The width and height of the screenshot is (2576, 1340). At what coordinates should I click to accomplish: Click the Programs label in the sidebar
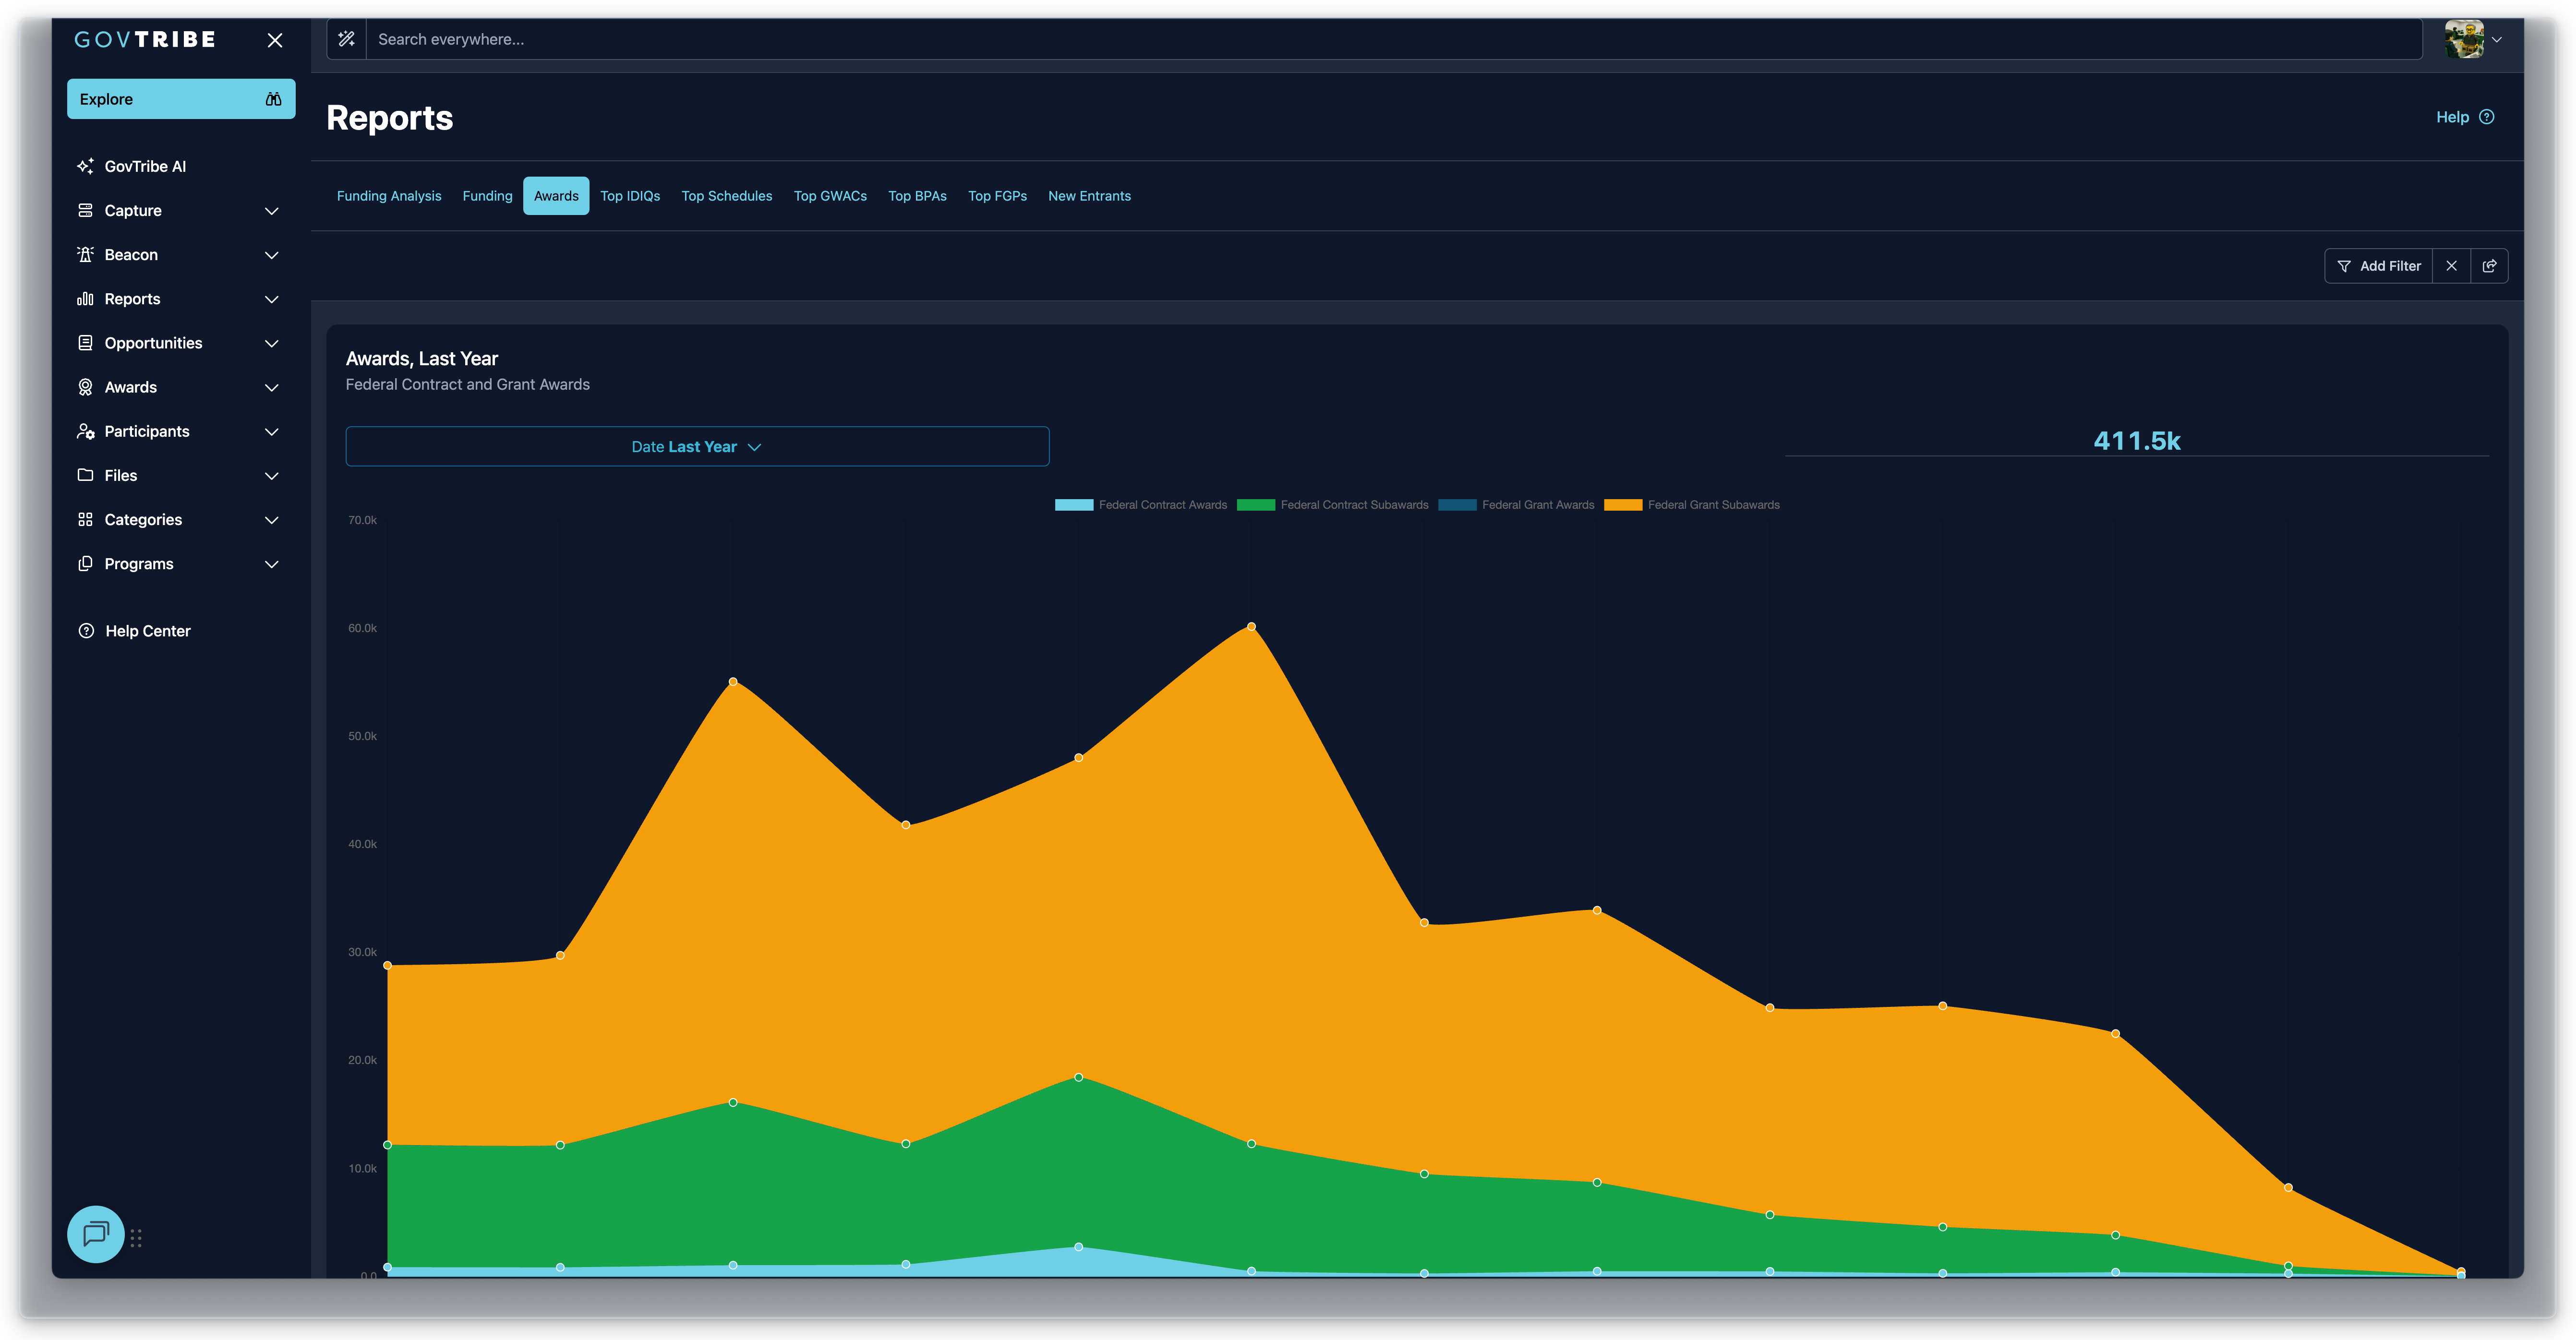click(139, 564)
